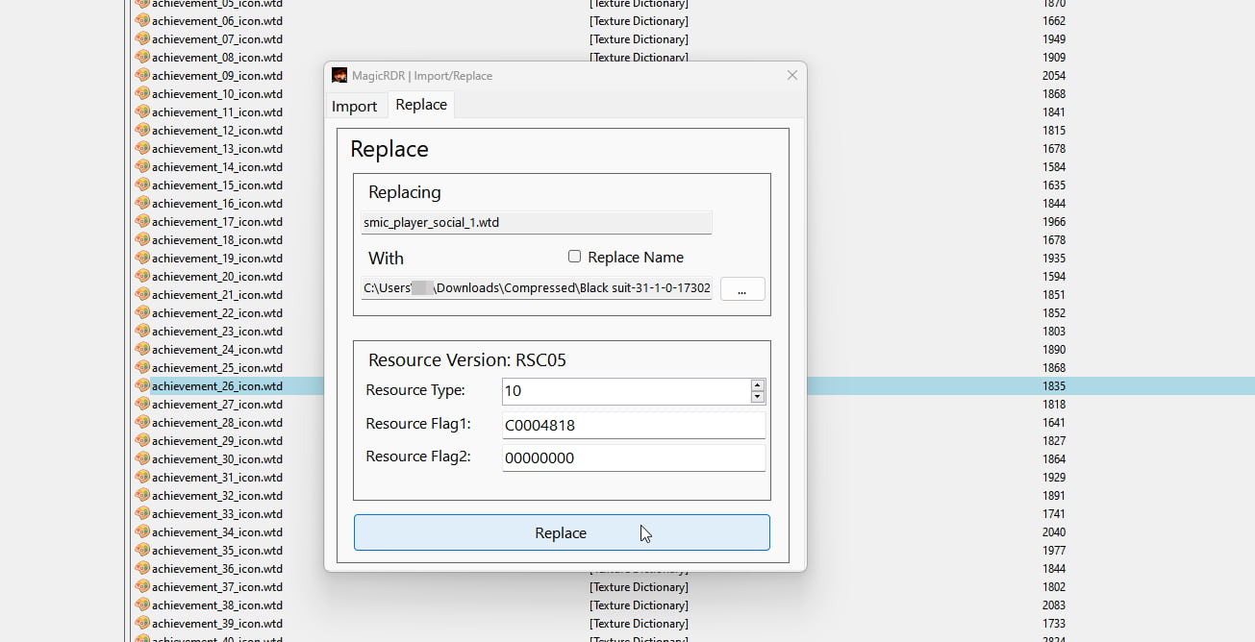Select the achievement_15_icon.wtd file icon
This screenshot has height=642, width=1255.
point(142,185)
